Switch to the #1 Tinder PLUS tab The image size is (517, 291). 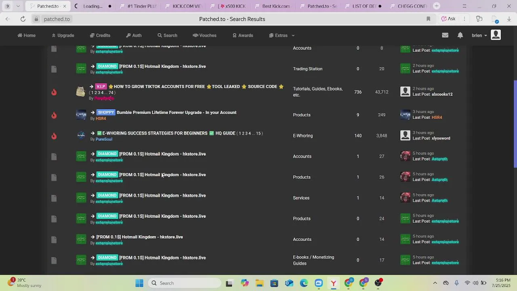[x=139, y=6]
